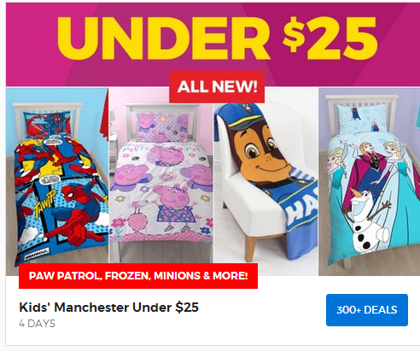Click the UNDER $25 banner heading
The width and height of the screenshot is (420, 351).
[x=217, y=37]
